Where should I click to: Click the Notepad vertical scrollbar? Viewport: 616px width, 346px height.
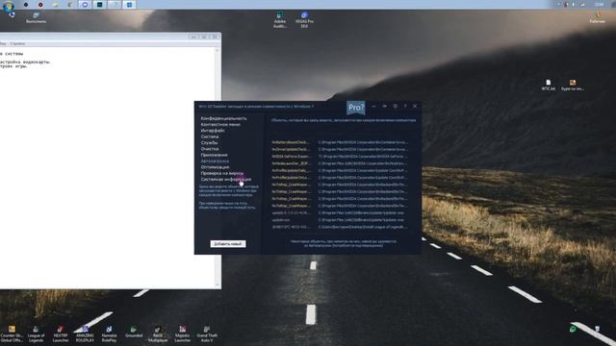(x=218, y=167)
